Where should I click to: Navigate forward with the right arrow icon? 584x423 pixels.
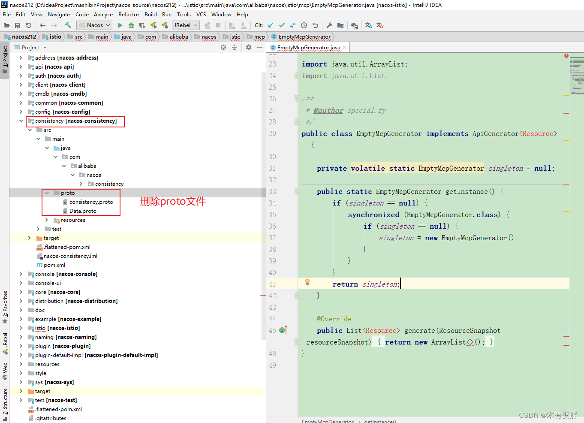[x=54, y=25]
